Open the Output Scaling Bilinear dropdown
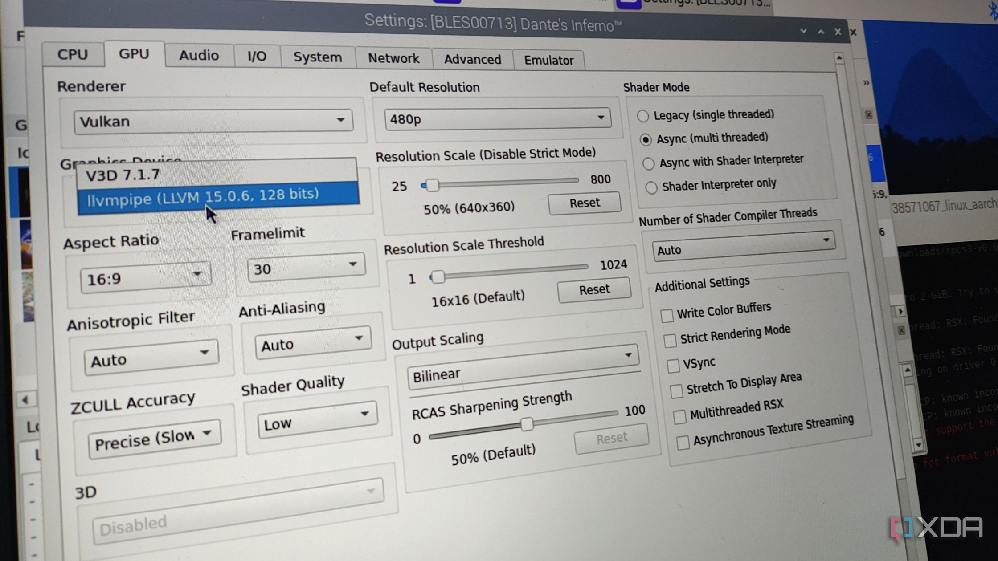The height and width of the screenshot is (561, 998). 524,367
